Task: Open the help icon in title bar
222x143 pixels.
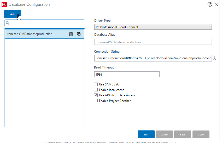Action: click(x=210, y=4)
